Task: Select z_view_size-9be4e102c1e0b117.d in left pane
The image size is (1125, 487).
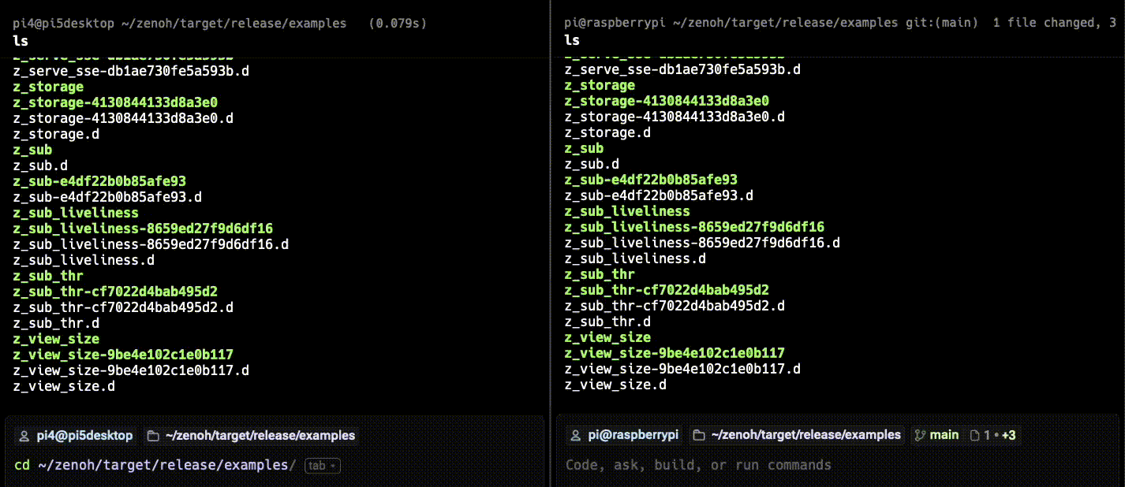Action: coord(131,370)
